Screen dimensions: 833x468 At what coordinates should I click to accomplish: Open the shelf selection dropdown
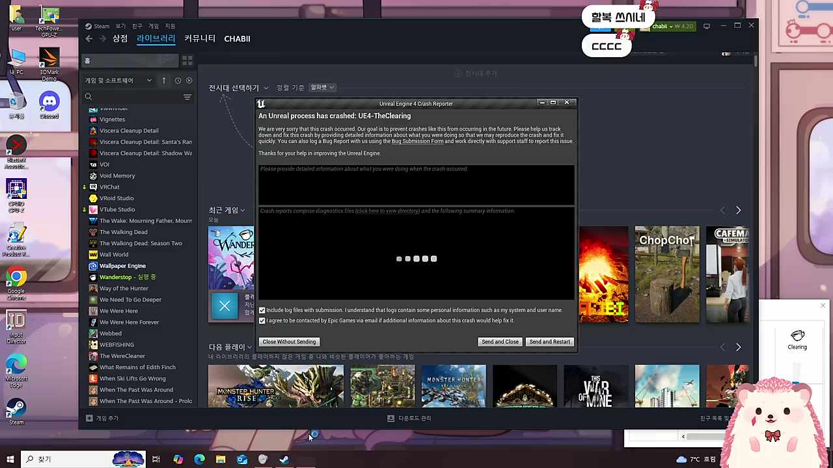coord(238,88)
